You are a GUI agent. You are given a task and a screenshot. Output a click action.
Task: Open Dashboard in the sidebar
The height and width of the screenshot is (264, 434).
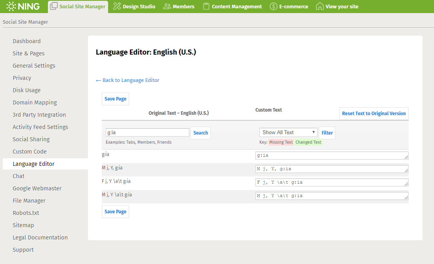click(x=27, y=41)
